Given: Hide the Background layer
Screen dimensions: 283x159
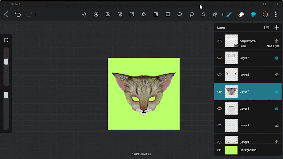Looking at the screenshot, I should [x=220, y=150].
